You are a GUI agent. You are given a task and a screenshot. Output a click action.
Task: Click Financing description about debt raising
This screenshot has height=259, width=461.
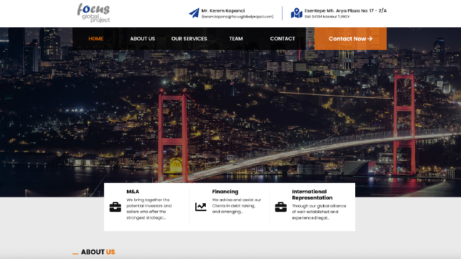click(x=237, y=206)
